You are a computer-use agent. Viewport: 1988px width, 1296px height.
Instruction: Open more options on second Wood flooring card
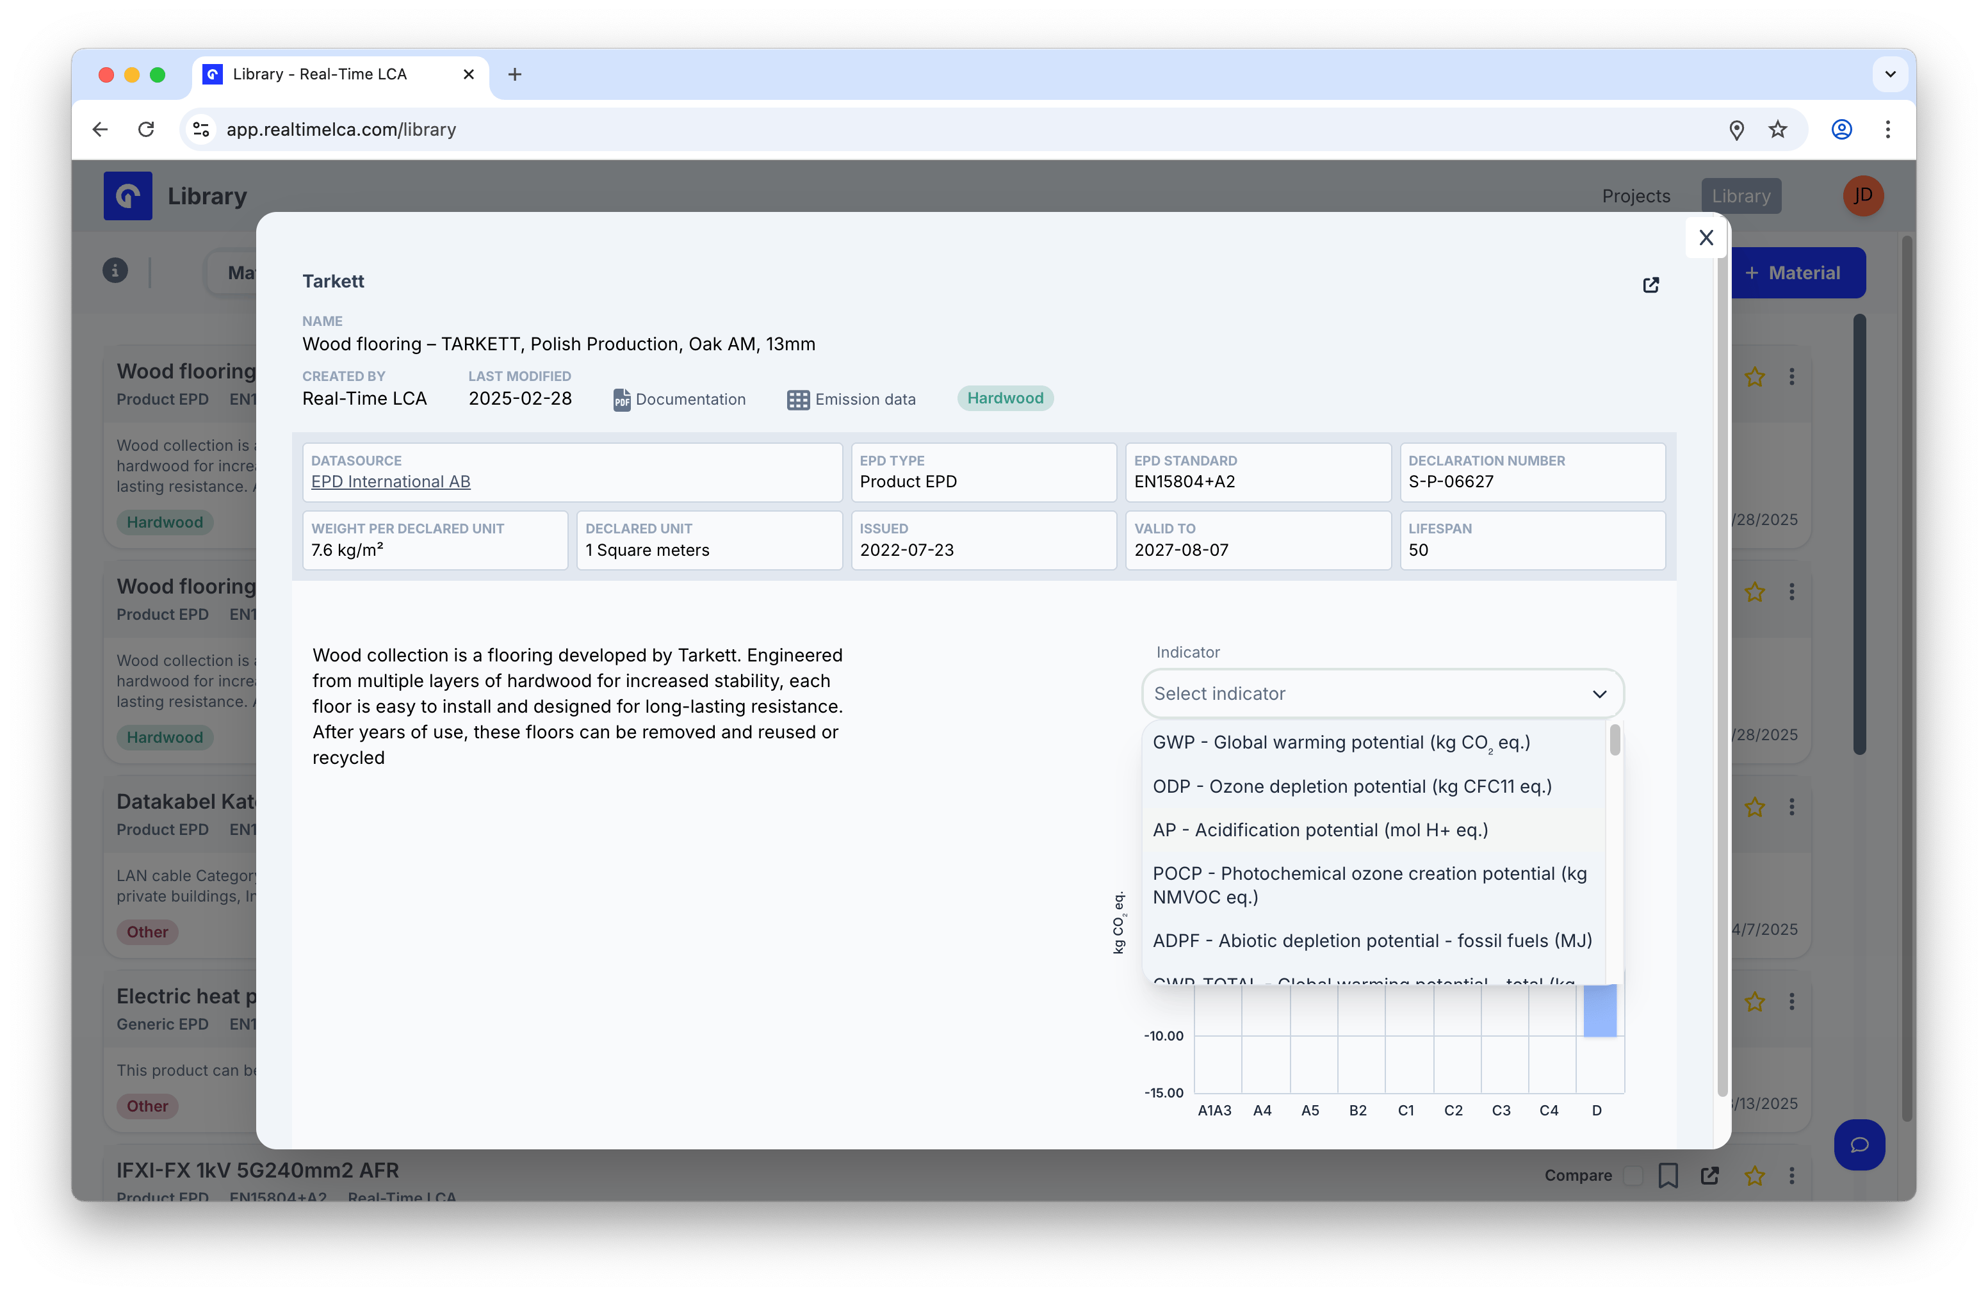1792,593
